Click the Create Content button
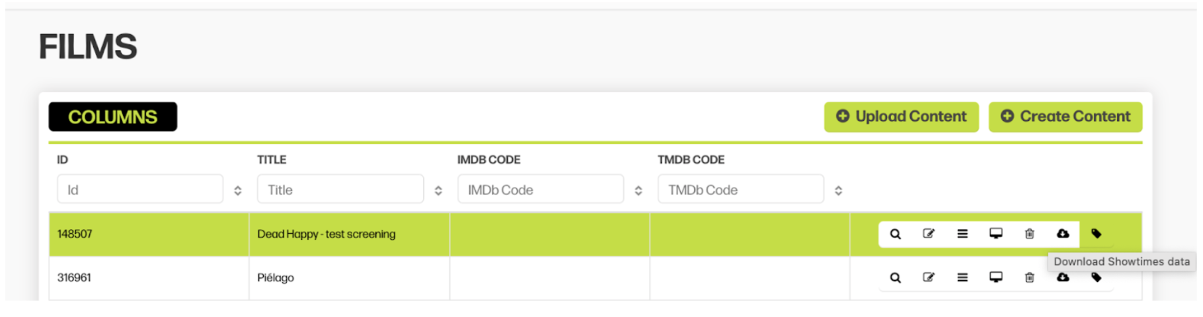 (1066, 117)
